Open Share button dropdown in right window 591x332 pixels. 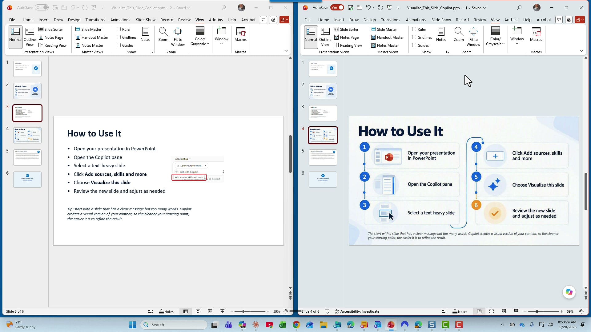click(x=580, y=20)
